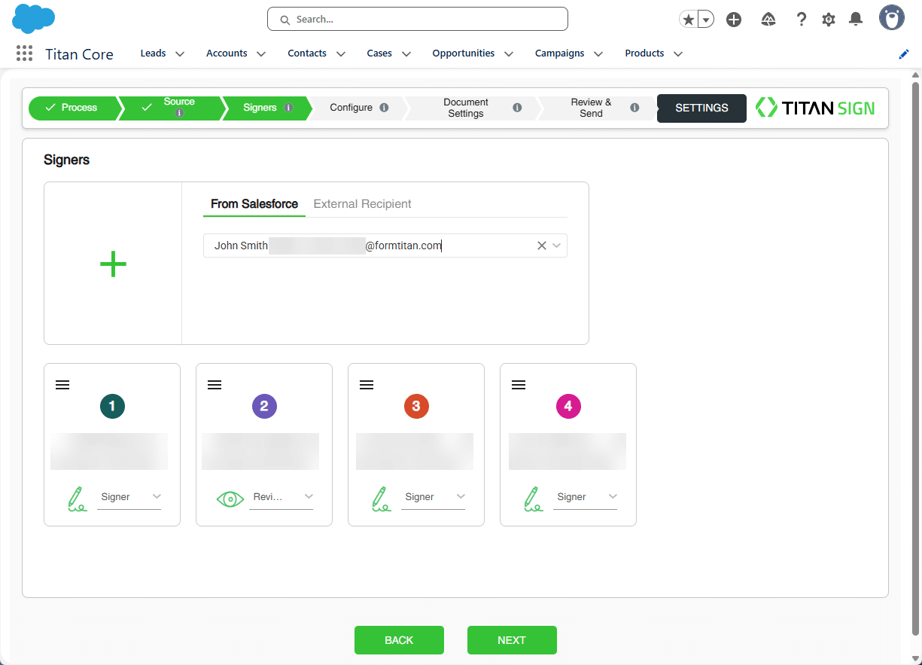The width and height of the screenshot is (922, 665).
Task: Click the edit pencil icon below the navigation bar
Action: (x=903, y=53)
